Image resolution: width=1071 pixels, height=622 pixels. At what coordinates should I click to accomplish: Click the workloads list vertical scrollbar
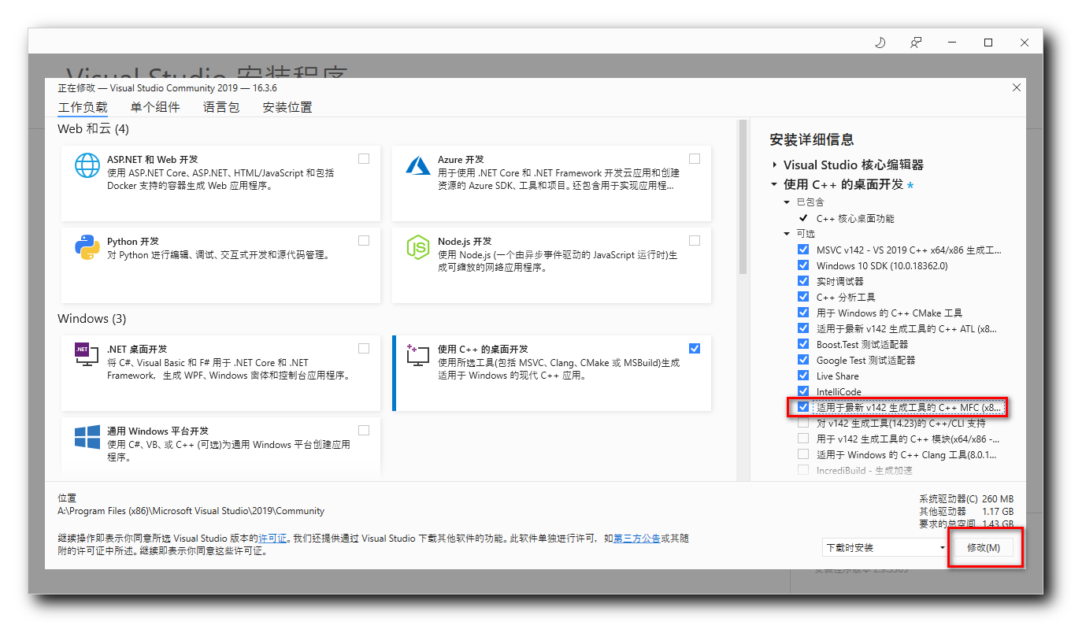click(742, 197)
